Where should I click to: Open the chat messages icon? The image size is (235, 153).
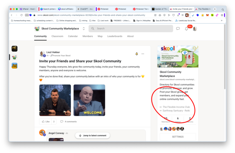[178, 29]
